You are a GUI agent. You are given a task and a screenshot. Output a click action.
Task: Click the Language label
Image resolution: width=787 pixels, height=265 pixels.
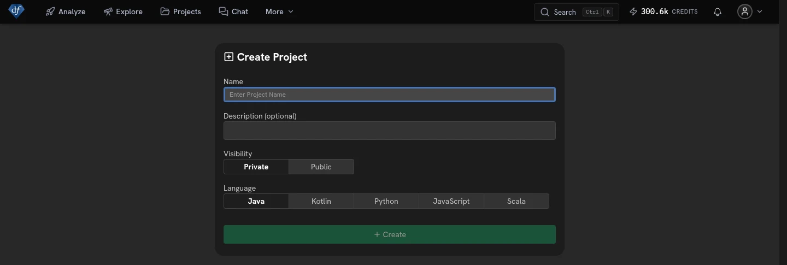pyautogui.click(x=239, y=188)
